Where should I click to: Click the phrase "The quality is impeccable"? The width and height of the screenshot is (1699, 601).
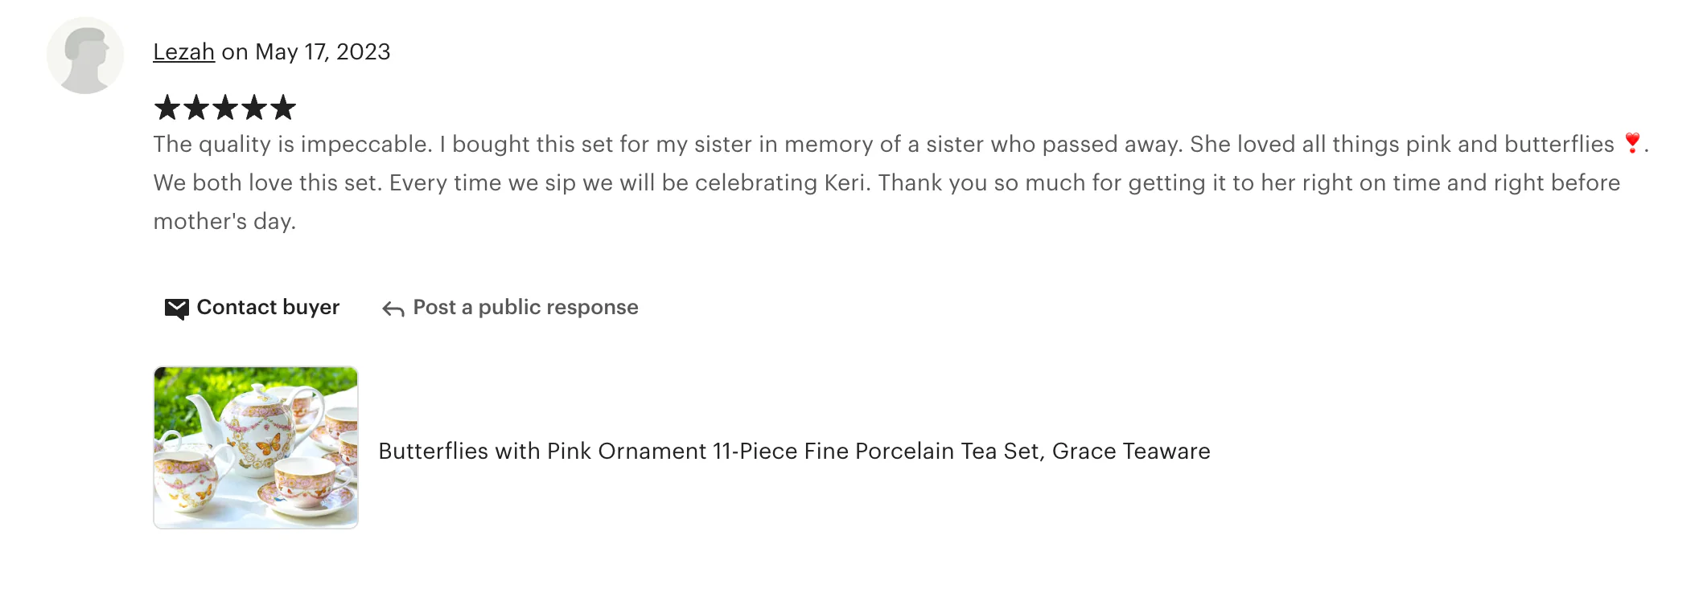coord(293,145)
